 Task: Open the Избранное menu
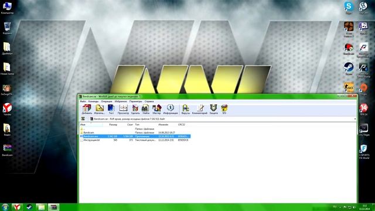point(121,101)
